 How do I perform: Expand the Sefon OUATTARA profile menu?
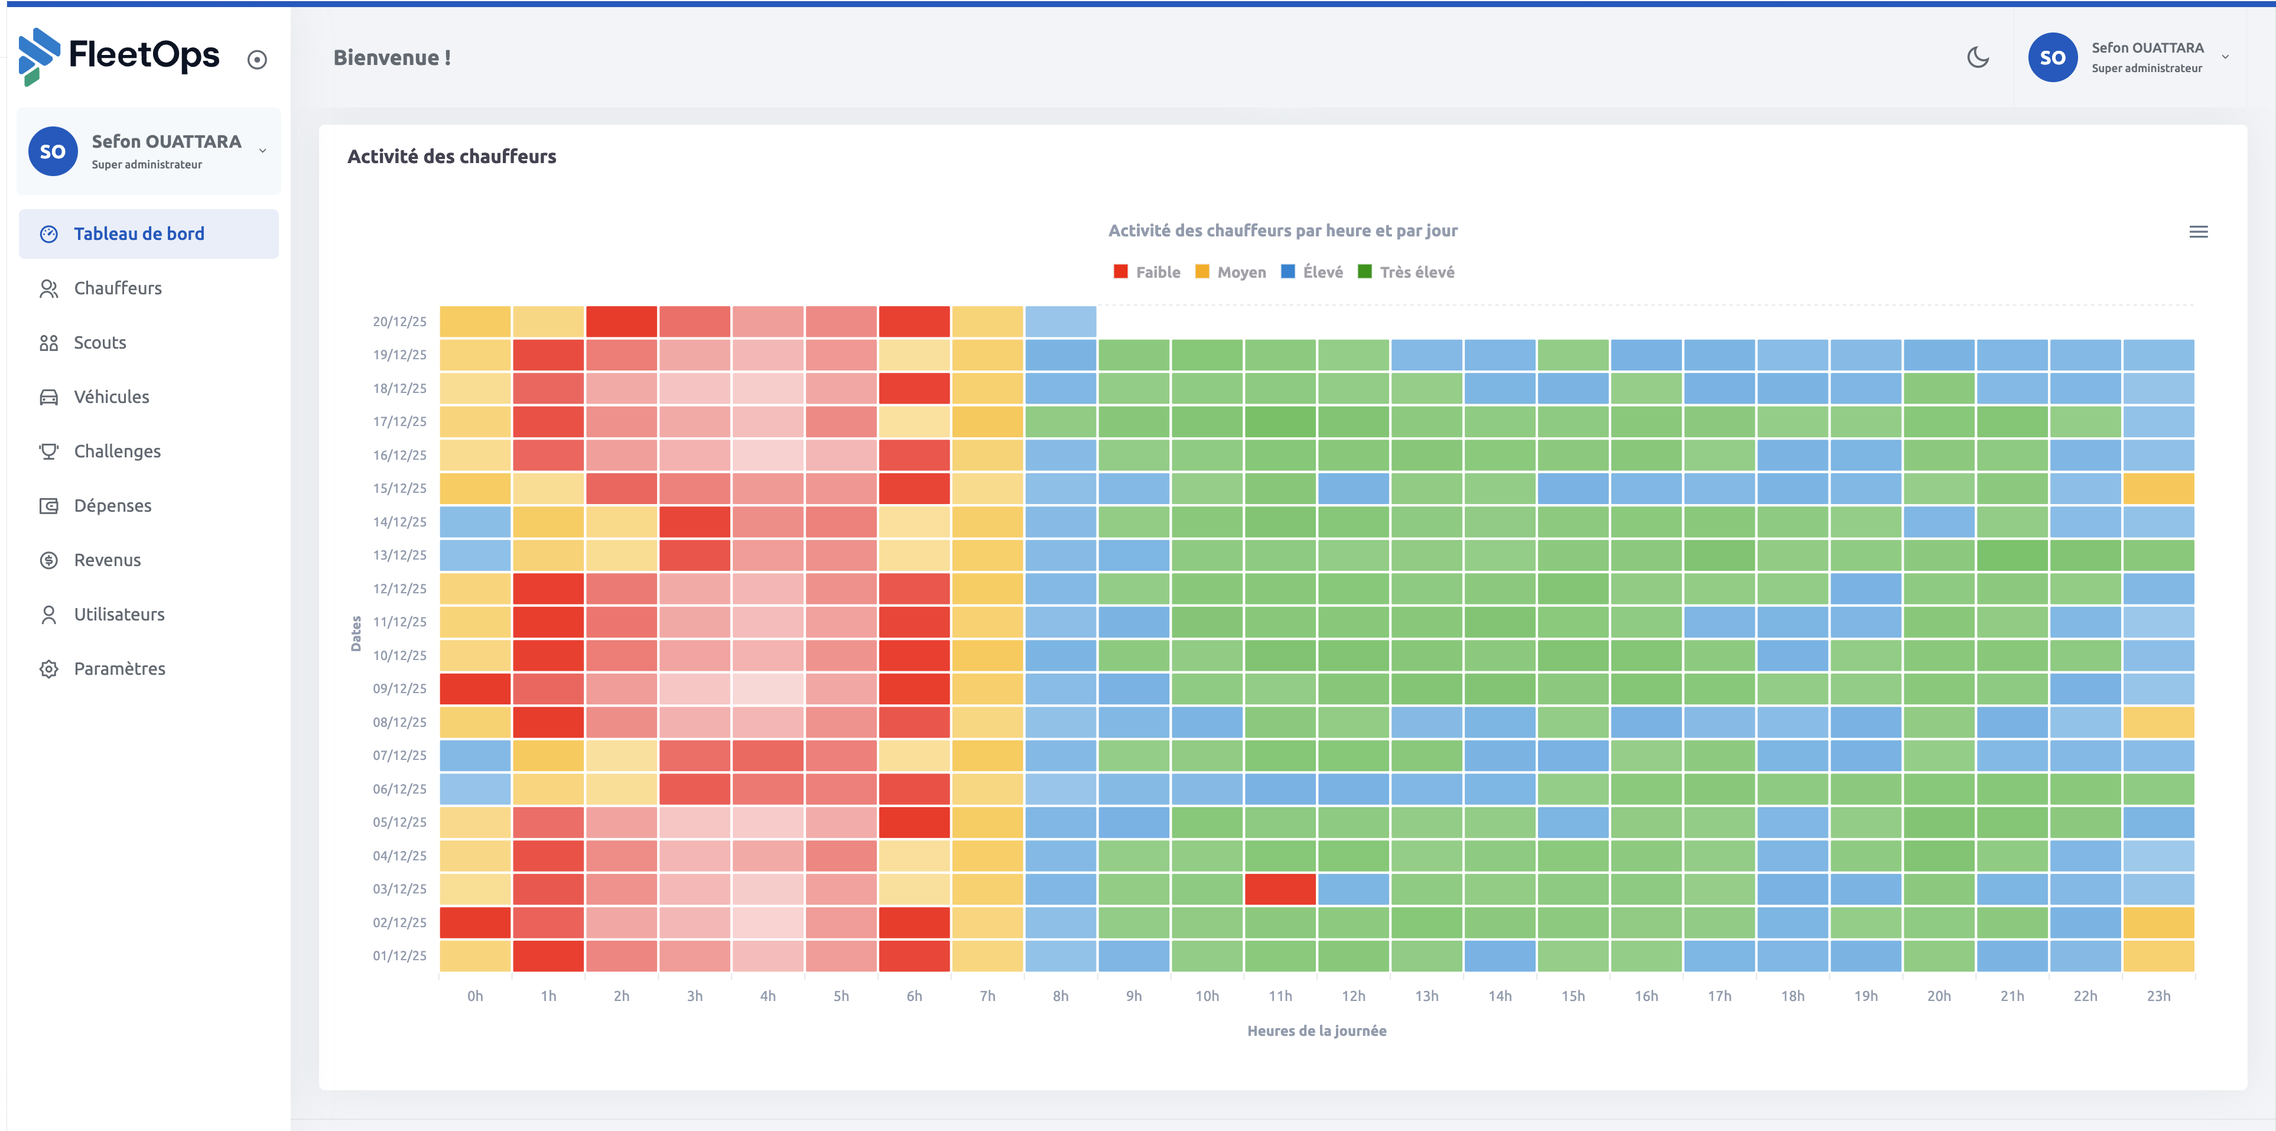(2147, 57)
